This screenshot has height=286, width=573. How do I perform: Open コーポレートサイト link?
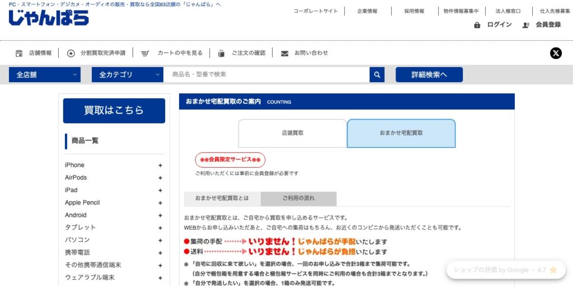point(316,11)
